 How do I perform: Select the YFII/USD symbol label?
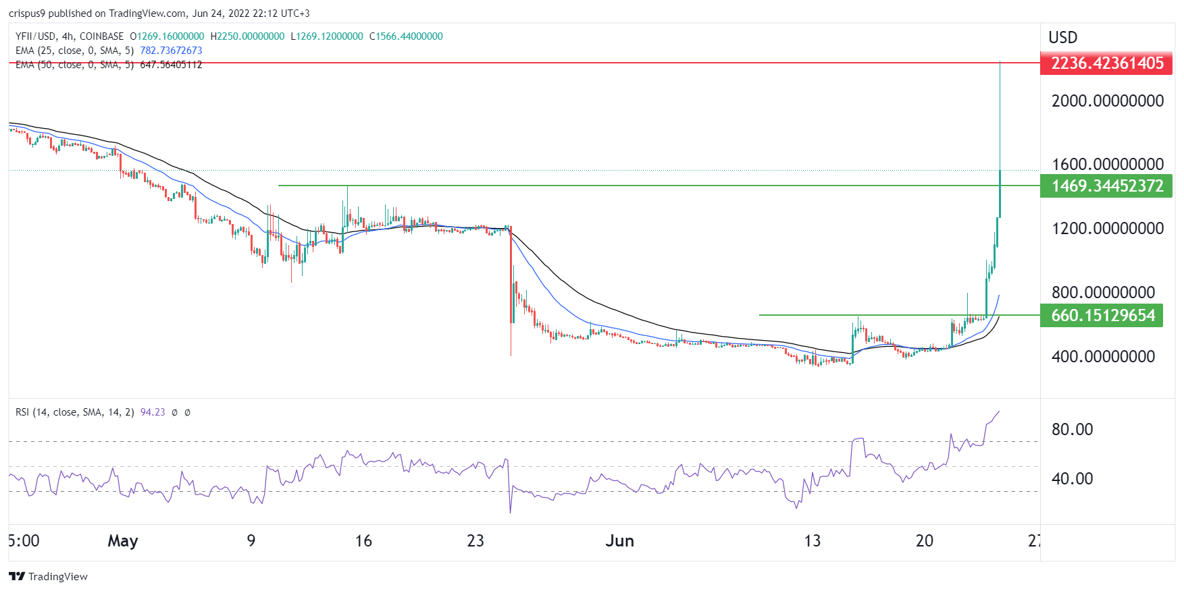[36, 36]
